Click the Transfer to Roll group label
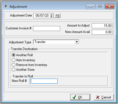This screenshot has width=118, height=104. (x=23, y=76)
